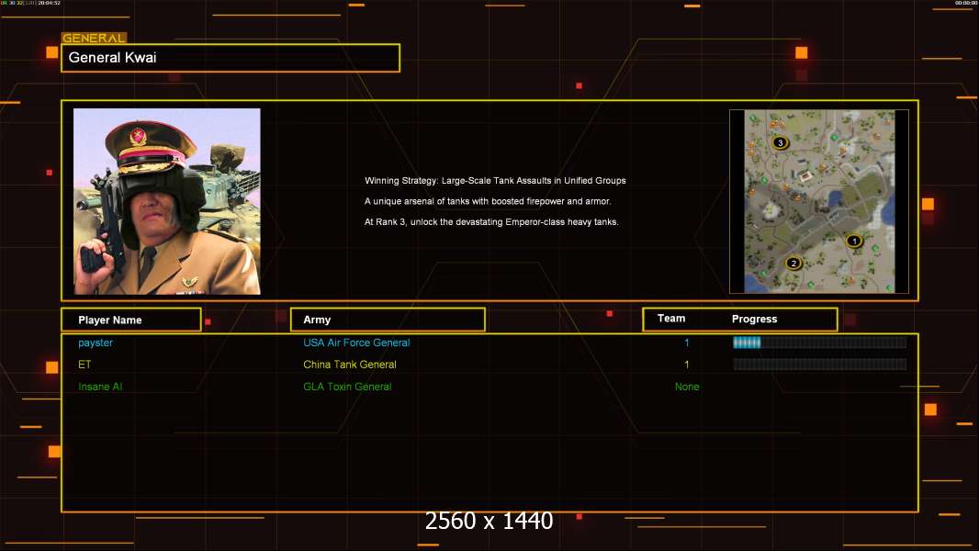Click the Team column header
The height and width of the screenshot is (551, 979).
[x=671, y=319]
